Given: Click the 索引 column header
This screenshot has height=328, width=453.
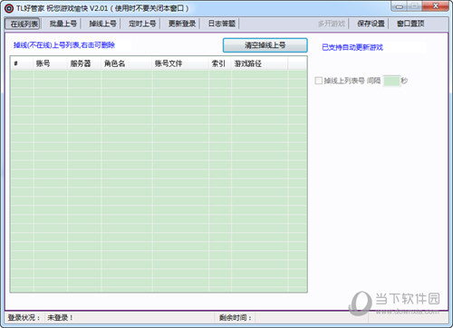Looking at the screenshot, I should click(220, 63).
